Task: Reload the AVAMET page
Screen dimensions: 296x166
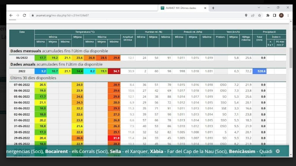Action: click(x=25, y=15)
